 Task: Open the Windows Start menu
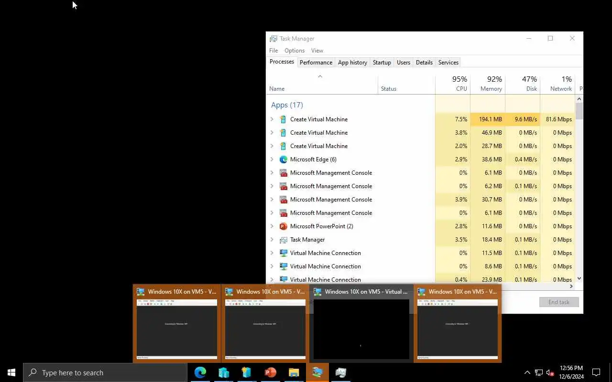11,372
